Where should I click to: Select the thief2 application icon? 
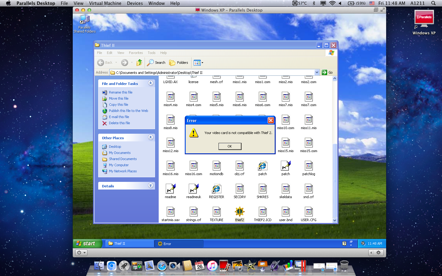[240, 212]
